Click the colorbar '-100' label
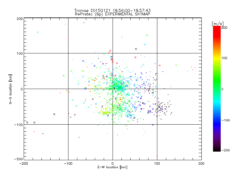The image size is (237, 178). click(x=225, y=120)
